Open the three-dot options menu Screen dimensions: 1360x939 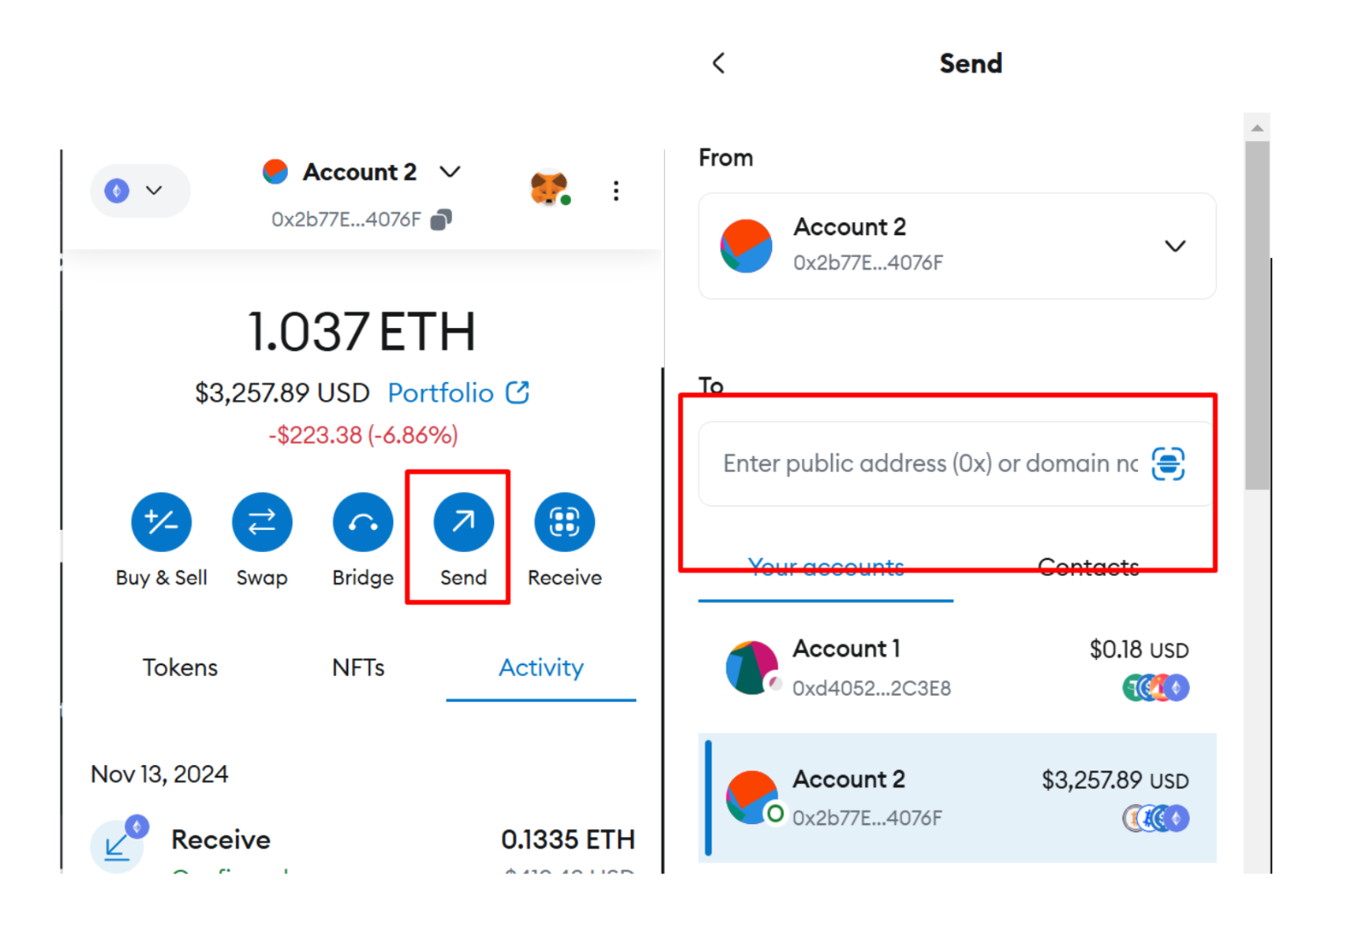pyautogui.click(x=616, y=190)
